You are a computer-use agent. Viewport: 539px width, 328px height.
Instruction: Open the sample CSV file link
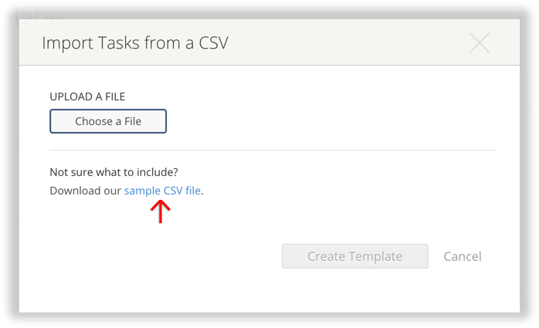point(162,191)
